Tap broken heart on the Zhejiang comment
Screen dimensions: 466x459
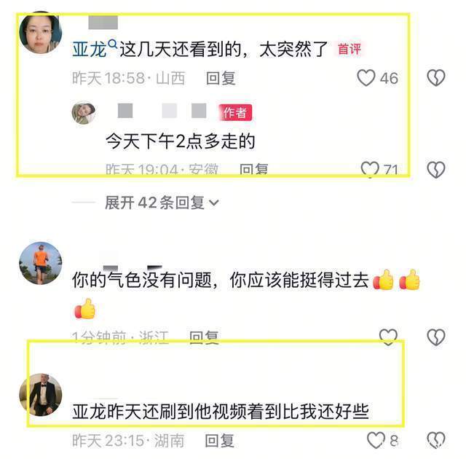point(436,337)
